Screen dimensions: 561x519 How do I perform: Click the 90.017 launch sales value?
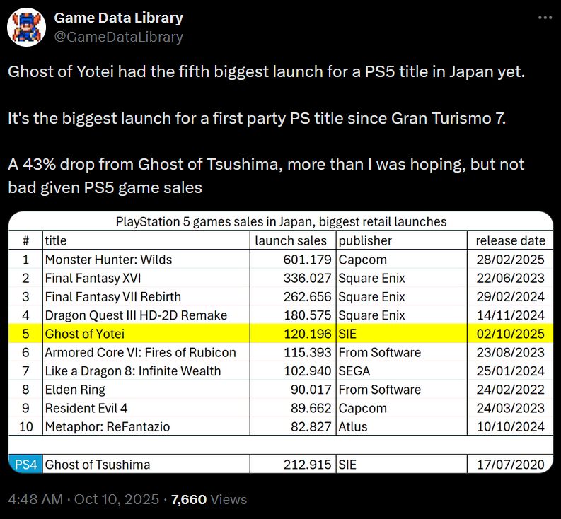pos(311,390)
